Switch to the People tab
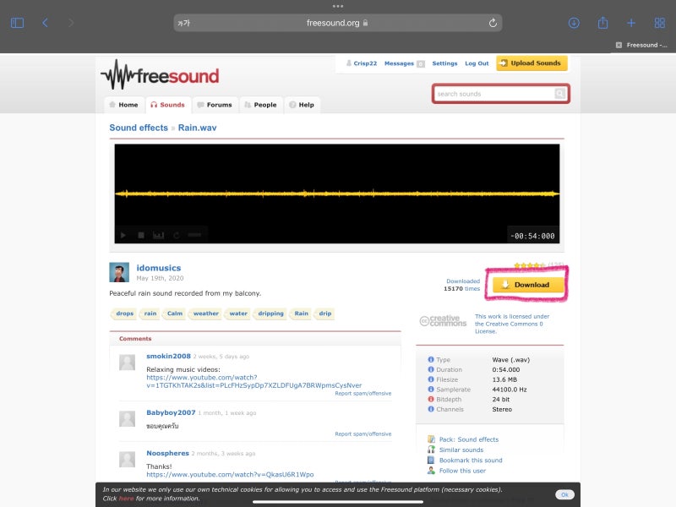 tap(261, 105)
